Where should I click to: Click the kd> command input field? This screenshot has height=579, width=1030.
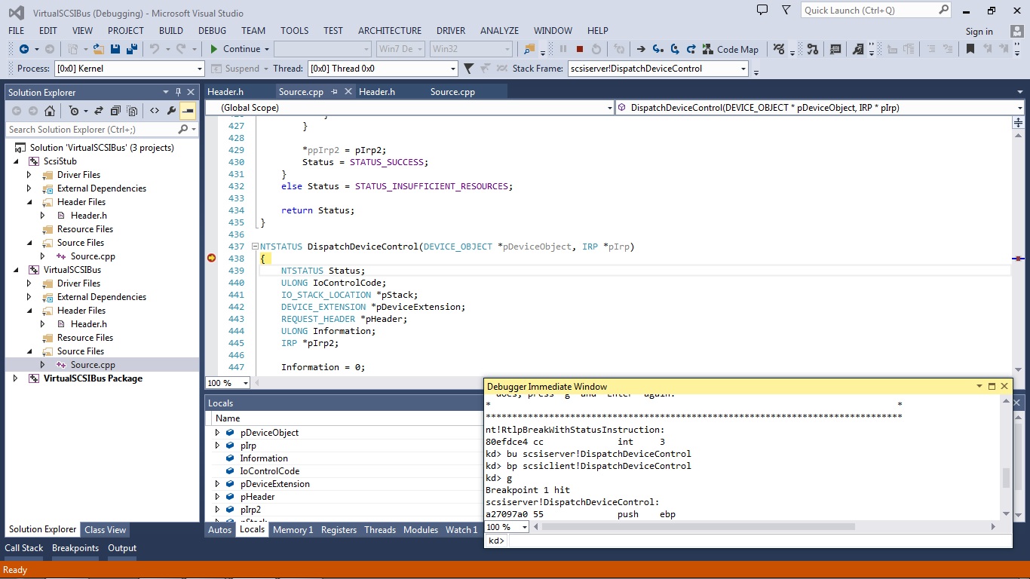759,541
